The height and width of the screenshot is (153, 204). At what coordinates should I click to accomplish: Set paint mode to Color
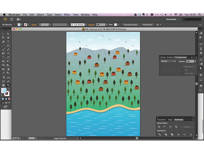pos(3,99)
